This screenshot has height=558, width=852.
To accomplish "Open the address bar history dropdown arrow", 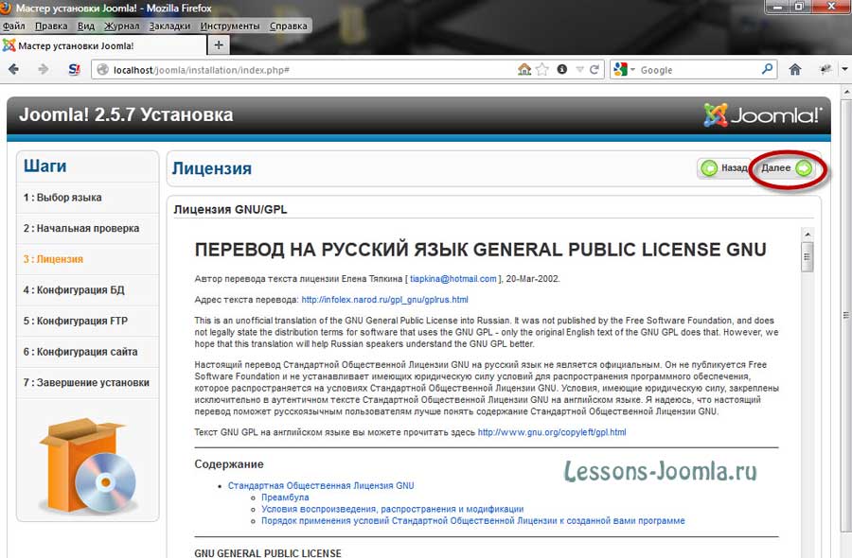I will (x=579, y=69).
